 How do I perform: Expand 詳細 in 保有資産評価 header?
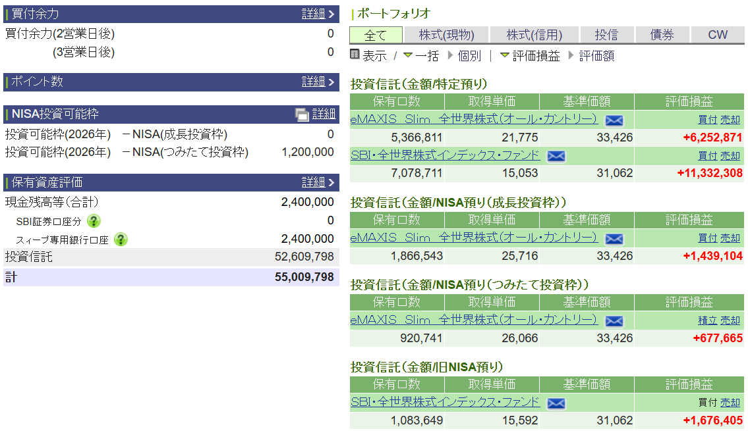(318, 182)
